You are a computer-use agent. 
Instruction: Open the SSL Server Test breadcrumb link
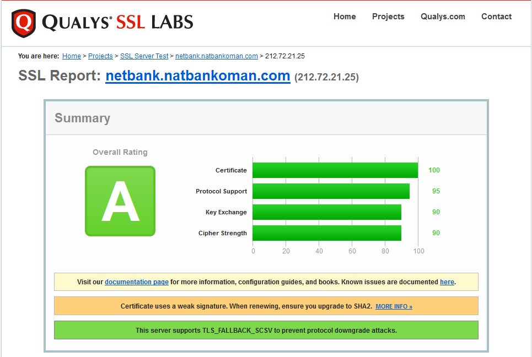click(144, 56)
